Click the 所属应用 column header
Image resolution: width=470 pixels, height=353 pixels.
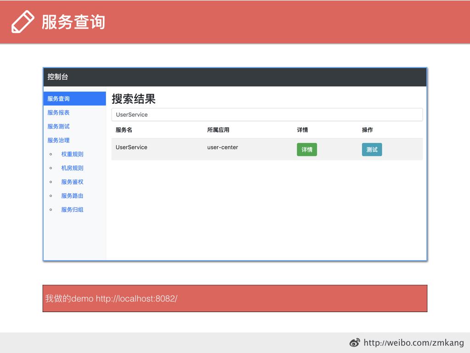(x=218, y=130)
